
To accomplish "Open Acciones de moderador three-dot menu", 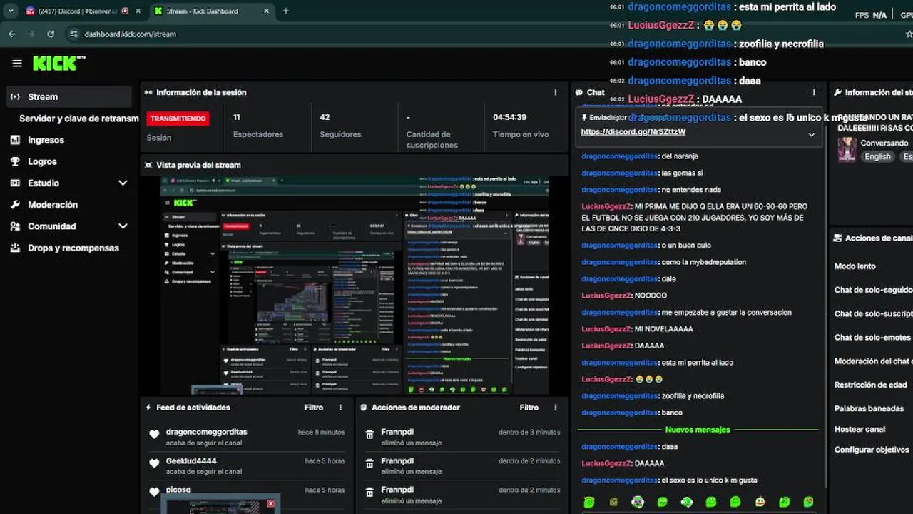I will (x=556, y=408).
